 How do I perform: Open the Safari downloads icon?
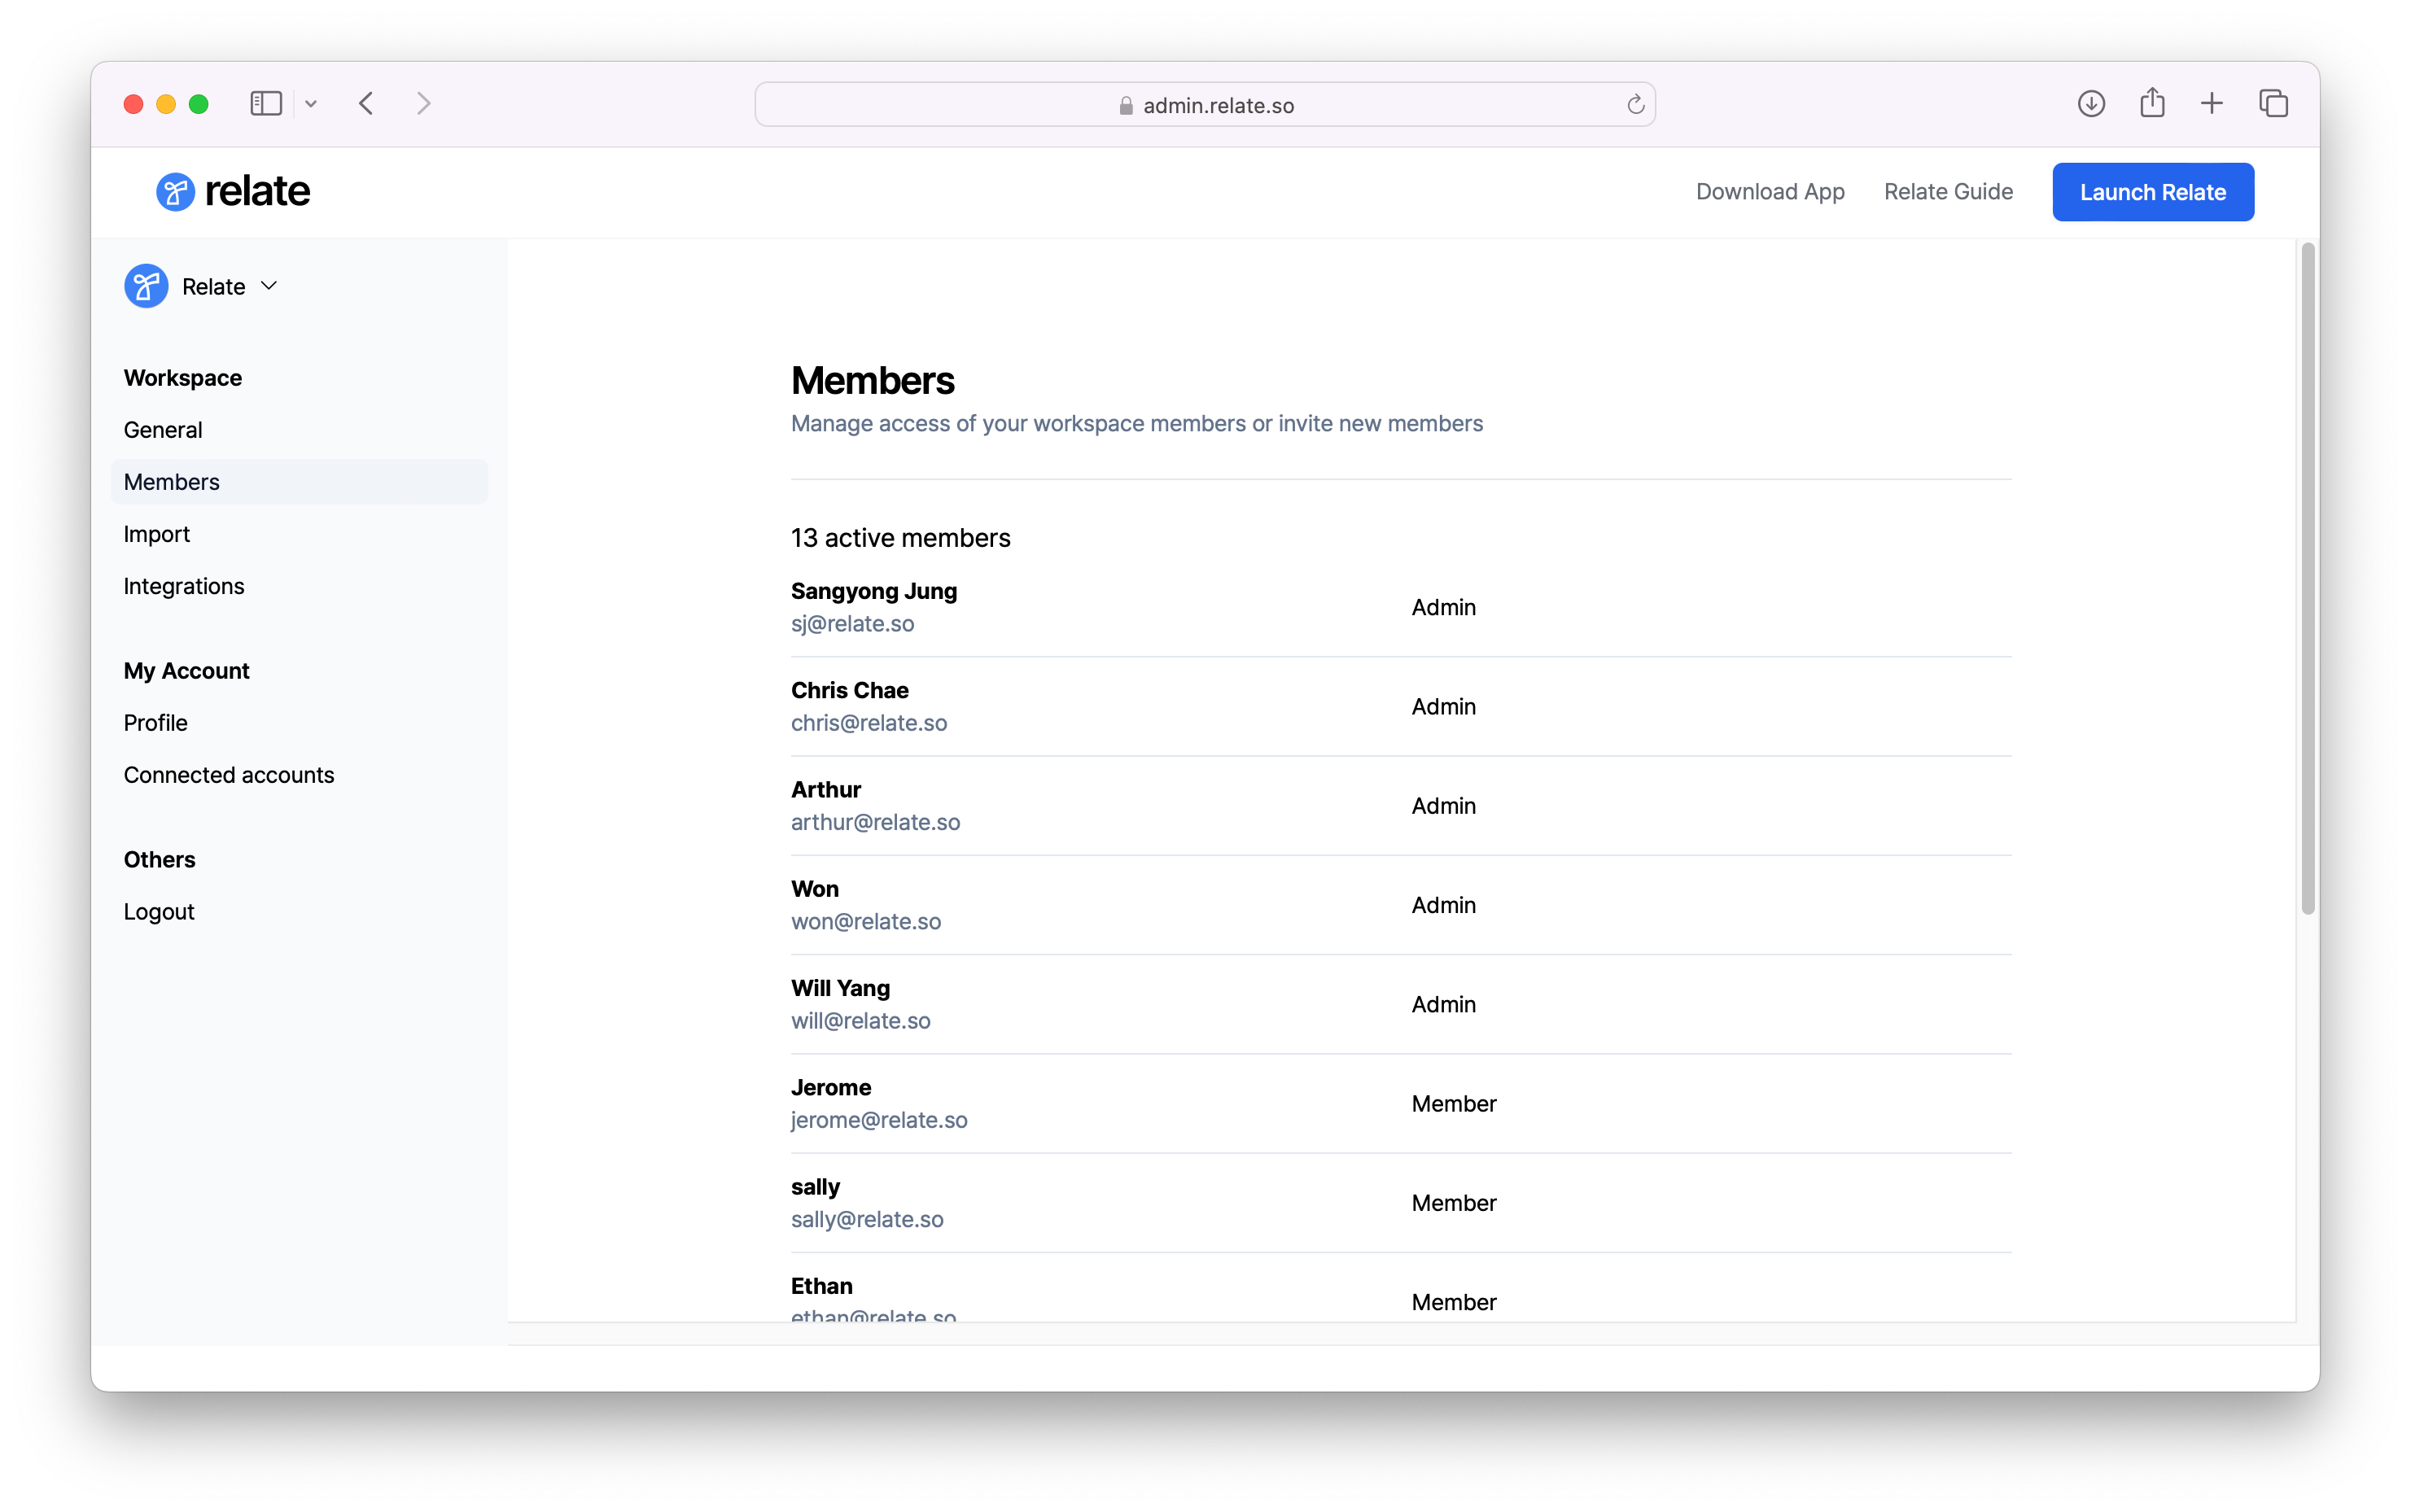pyautogui.click(x=2091, y=104)
